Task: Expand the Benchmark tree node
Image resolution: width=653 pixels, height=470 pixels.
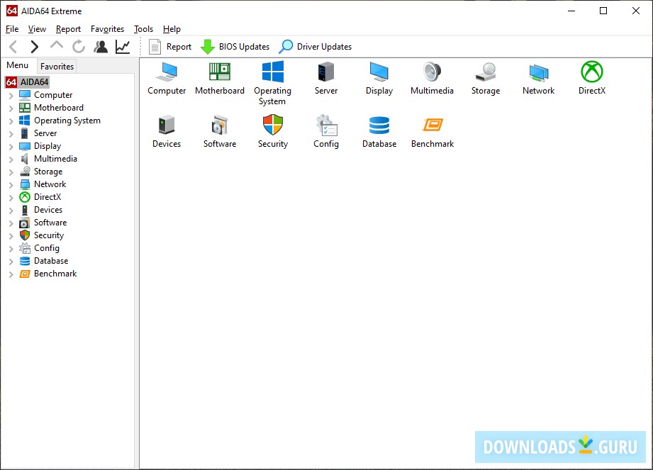Action: click(x=11, y=274)
